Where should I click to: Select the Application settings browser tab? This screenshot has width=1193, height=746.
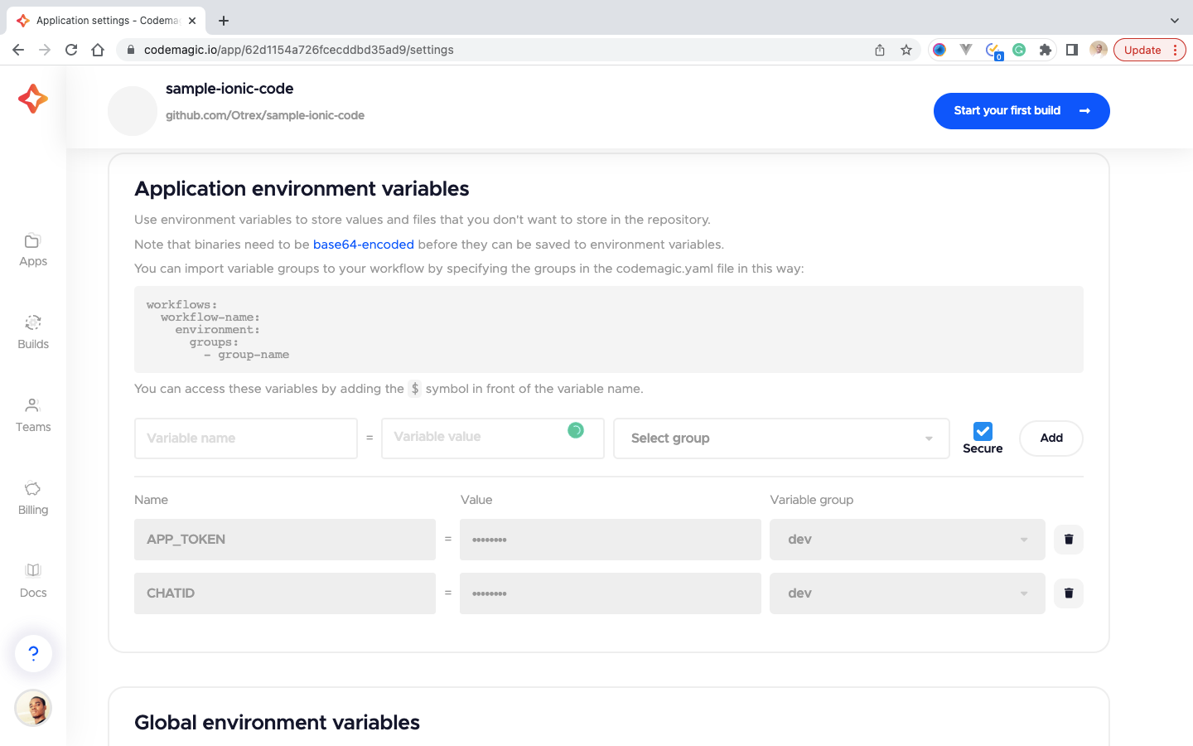(x=106, y=21)
